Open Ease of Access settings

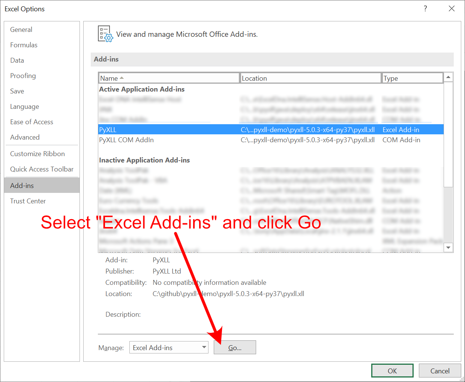(x=32, y=122)
